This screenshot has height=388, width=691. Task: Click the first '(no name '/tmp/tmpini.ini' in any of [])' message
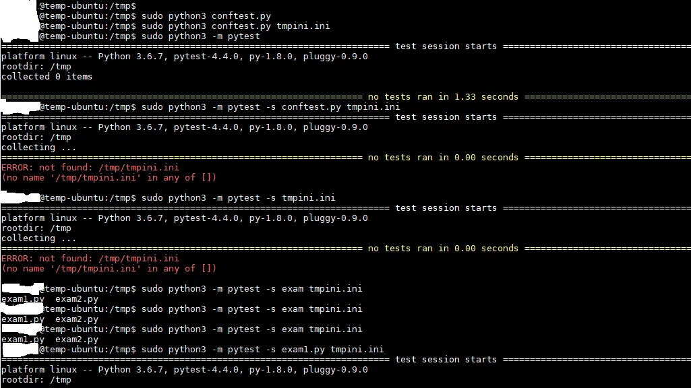coord(109,177)
